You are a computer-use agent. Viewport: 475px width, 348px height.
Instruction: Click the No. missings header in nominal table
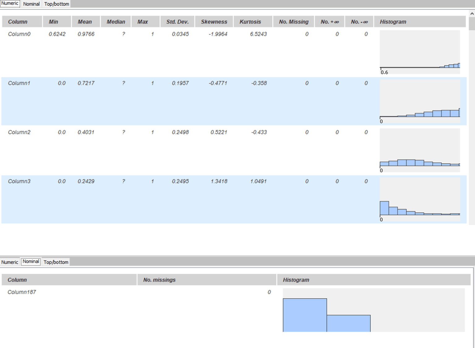[207, 280]
